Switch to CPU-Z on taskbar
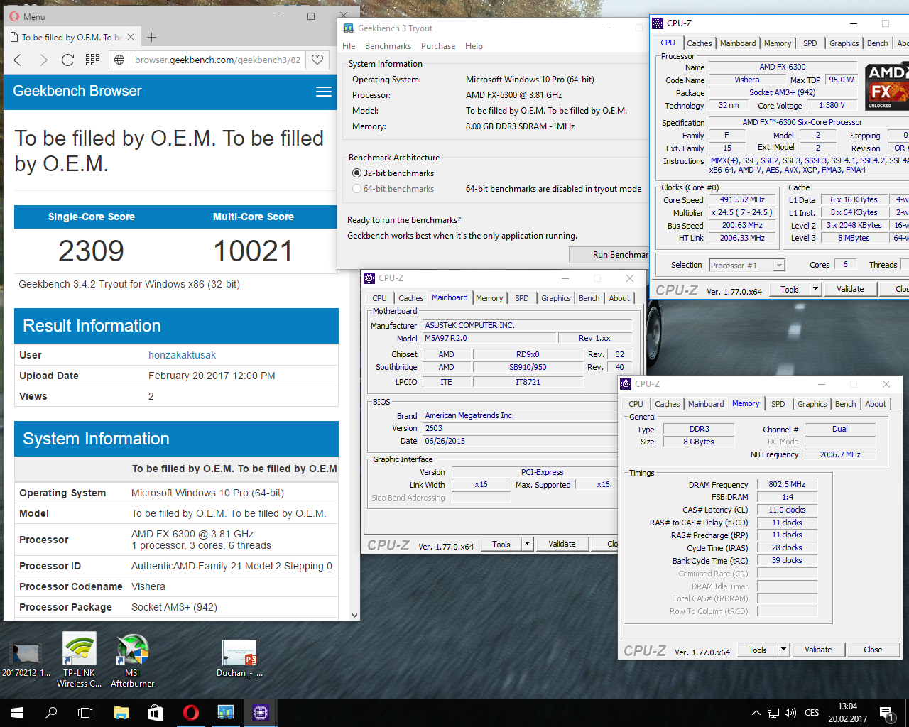The image size is (909, 727). [x=261, y=713]
